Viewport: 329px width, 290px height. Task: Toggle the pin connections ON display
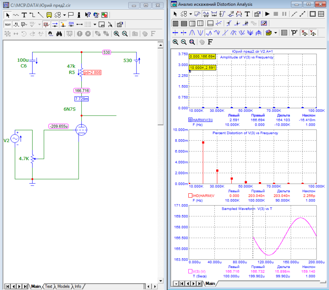click(x=71, y=24)
